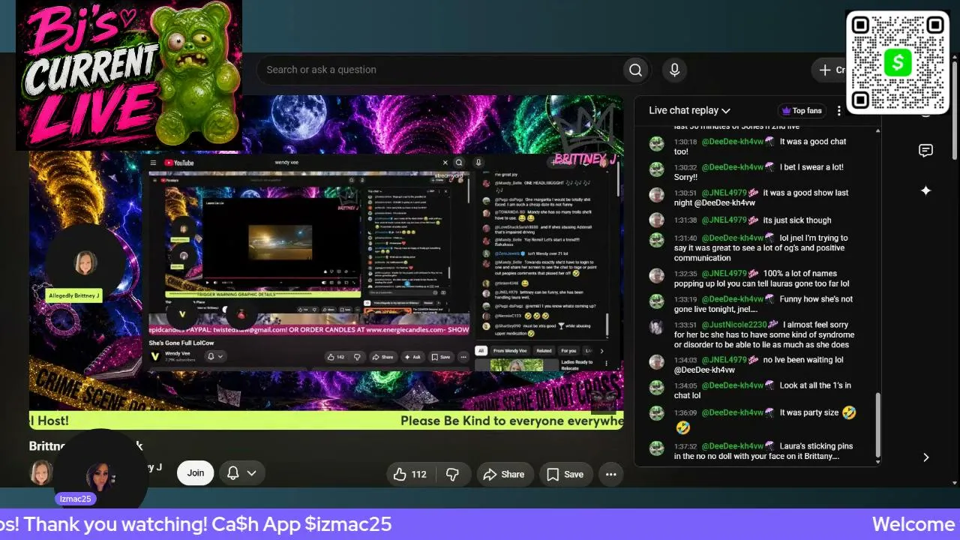Open 'Ladies Ready to Relocate' video thumbnail

coord(517,365)
